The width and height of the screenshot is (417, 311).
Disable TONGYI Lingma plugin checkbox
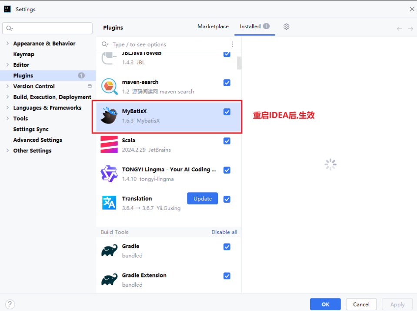[227, 170]
